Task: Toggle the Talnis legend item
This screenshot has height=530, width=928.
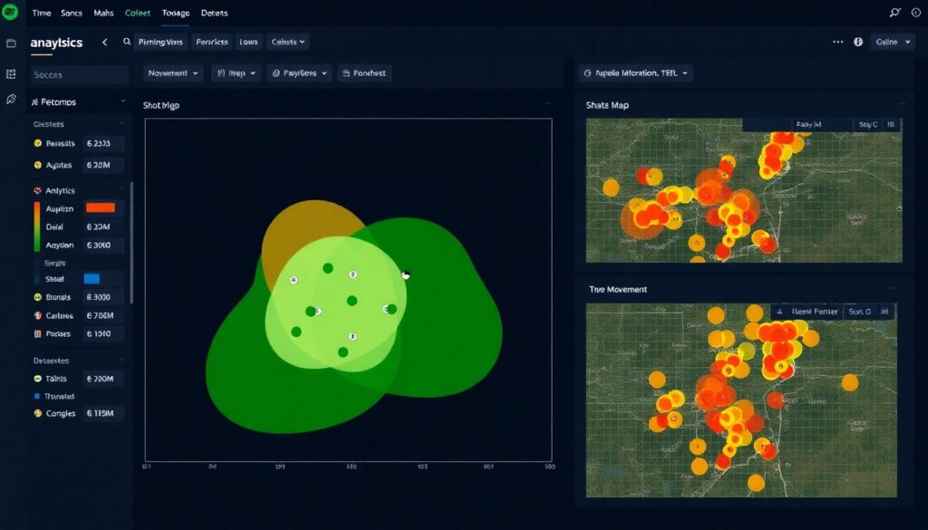Action: (37, 379)
